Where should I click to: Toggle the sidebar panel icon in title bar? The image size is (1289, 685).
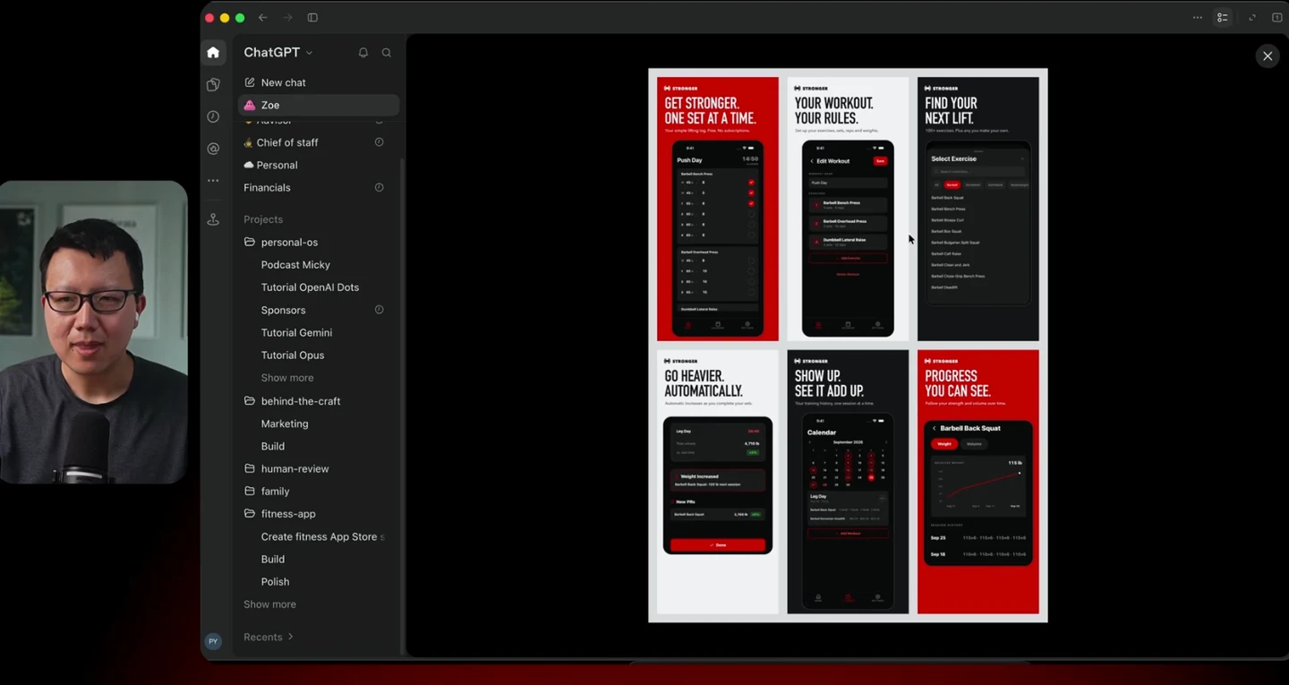tap(312, 18)
